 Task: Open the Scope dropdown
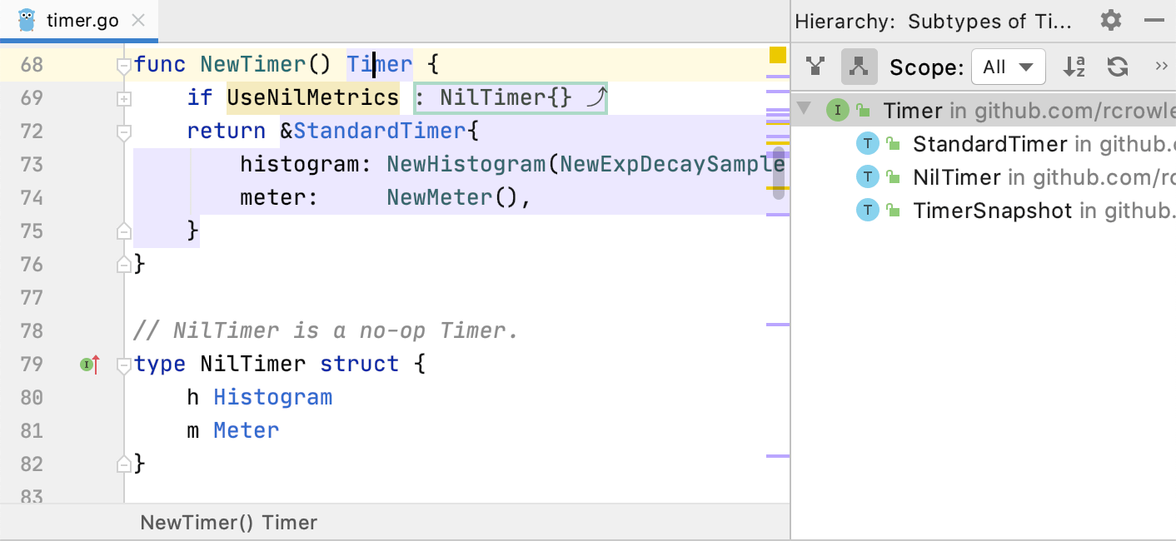(x=1008, y=67)
